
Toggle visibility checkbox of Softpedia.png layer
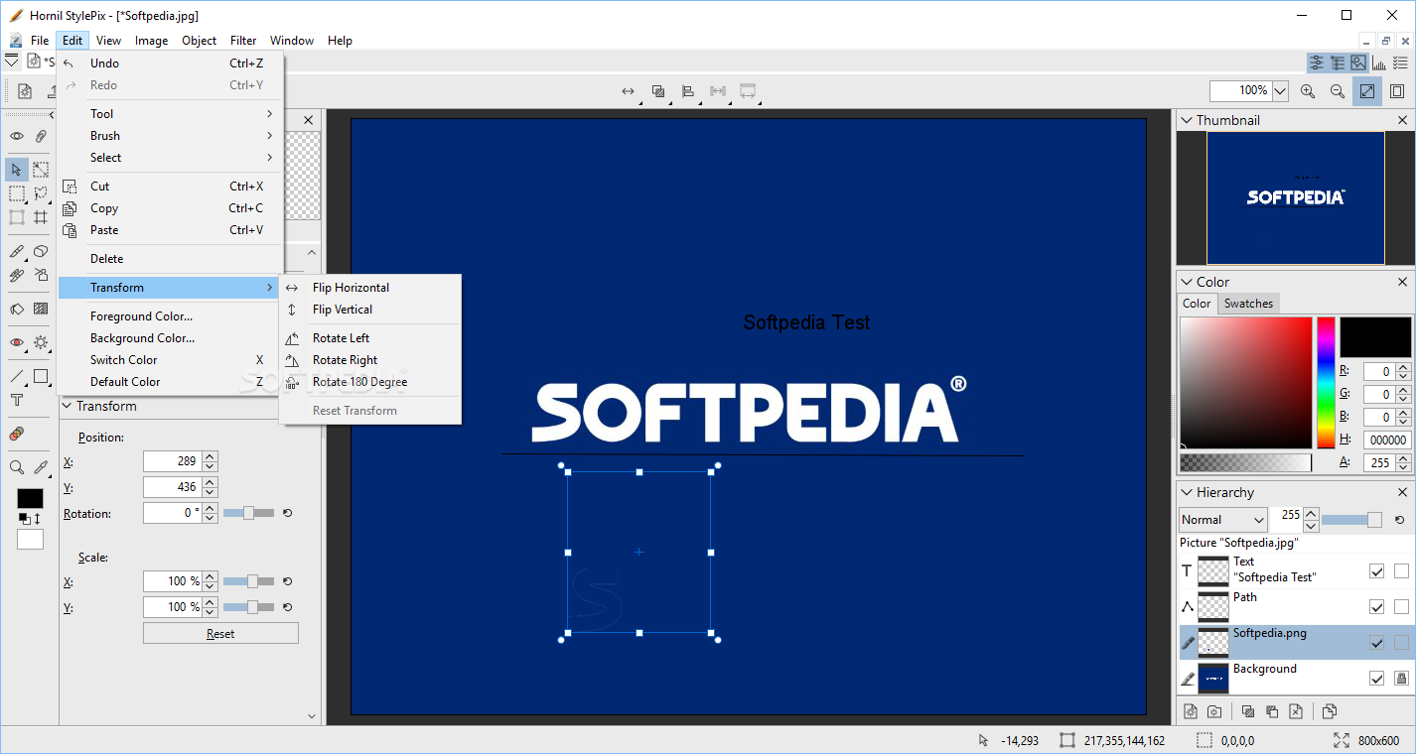pos(1376,643)
